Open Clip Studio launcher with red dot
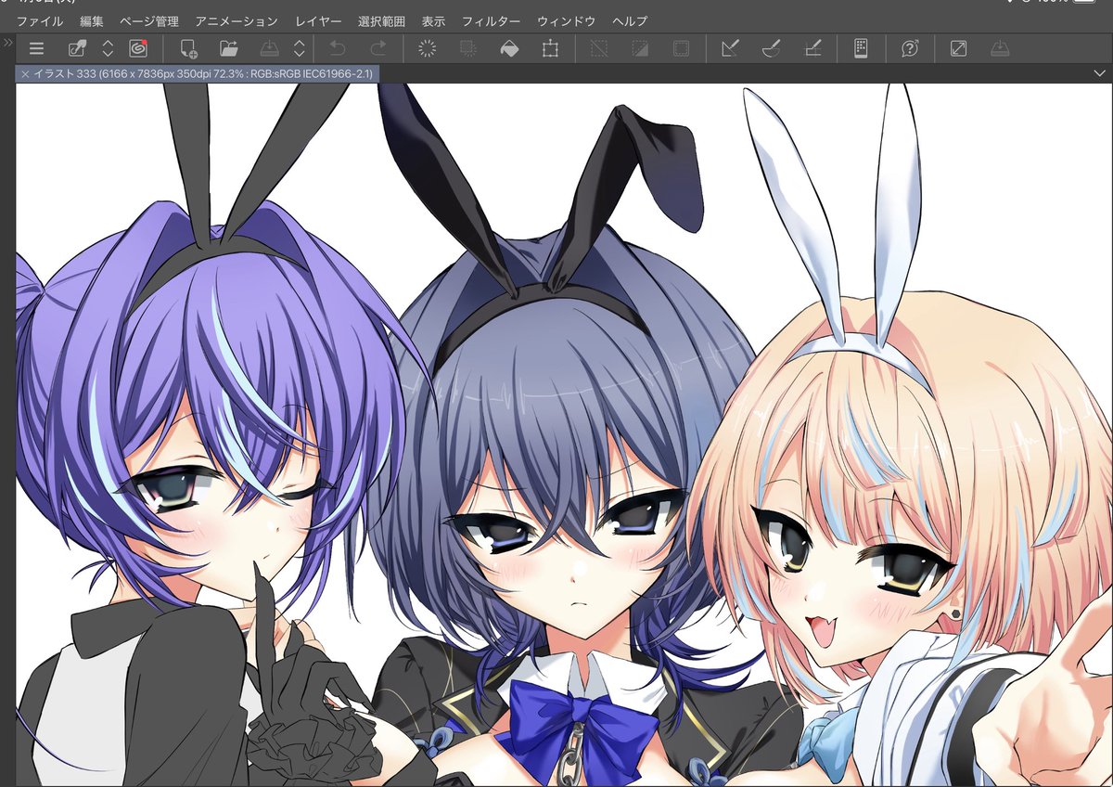 [x=137, y=48]
